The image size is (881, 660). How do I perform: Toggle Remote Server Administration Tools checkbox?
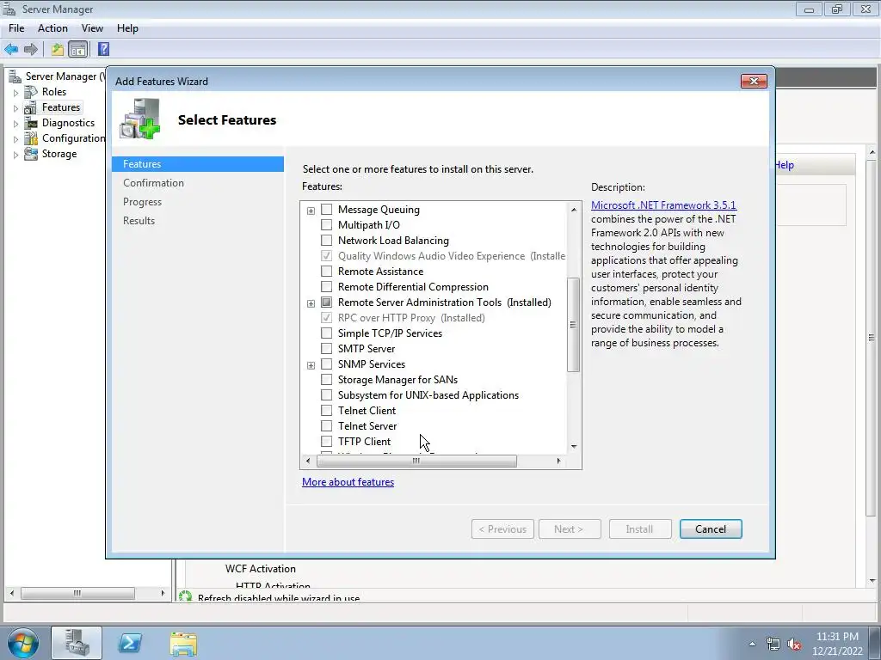(326, 302)
